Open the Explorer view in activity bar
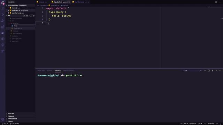 point(3,3)
